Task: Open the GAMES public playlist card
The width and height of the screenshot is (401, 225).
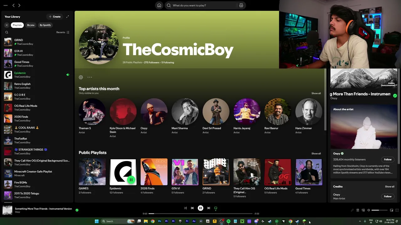Action: point(92,177)
